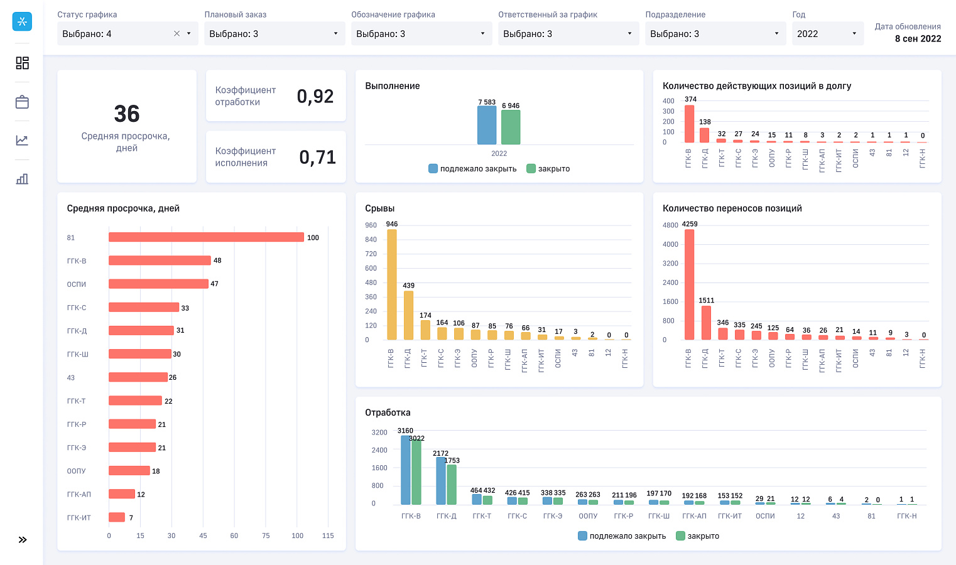Screen dimensions: 956x565
Task: Click the date '8 сен 2022'
Action: click(918, 39)
